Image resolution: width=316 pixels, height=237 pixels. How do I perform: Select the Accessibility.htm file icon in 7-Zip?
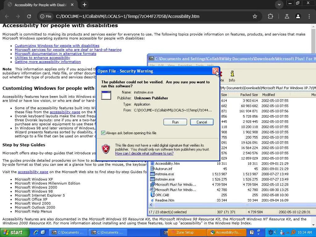point(152,164)
